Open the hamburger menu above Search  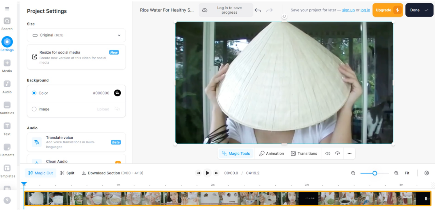point(7,9)
